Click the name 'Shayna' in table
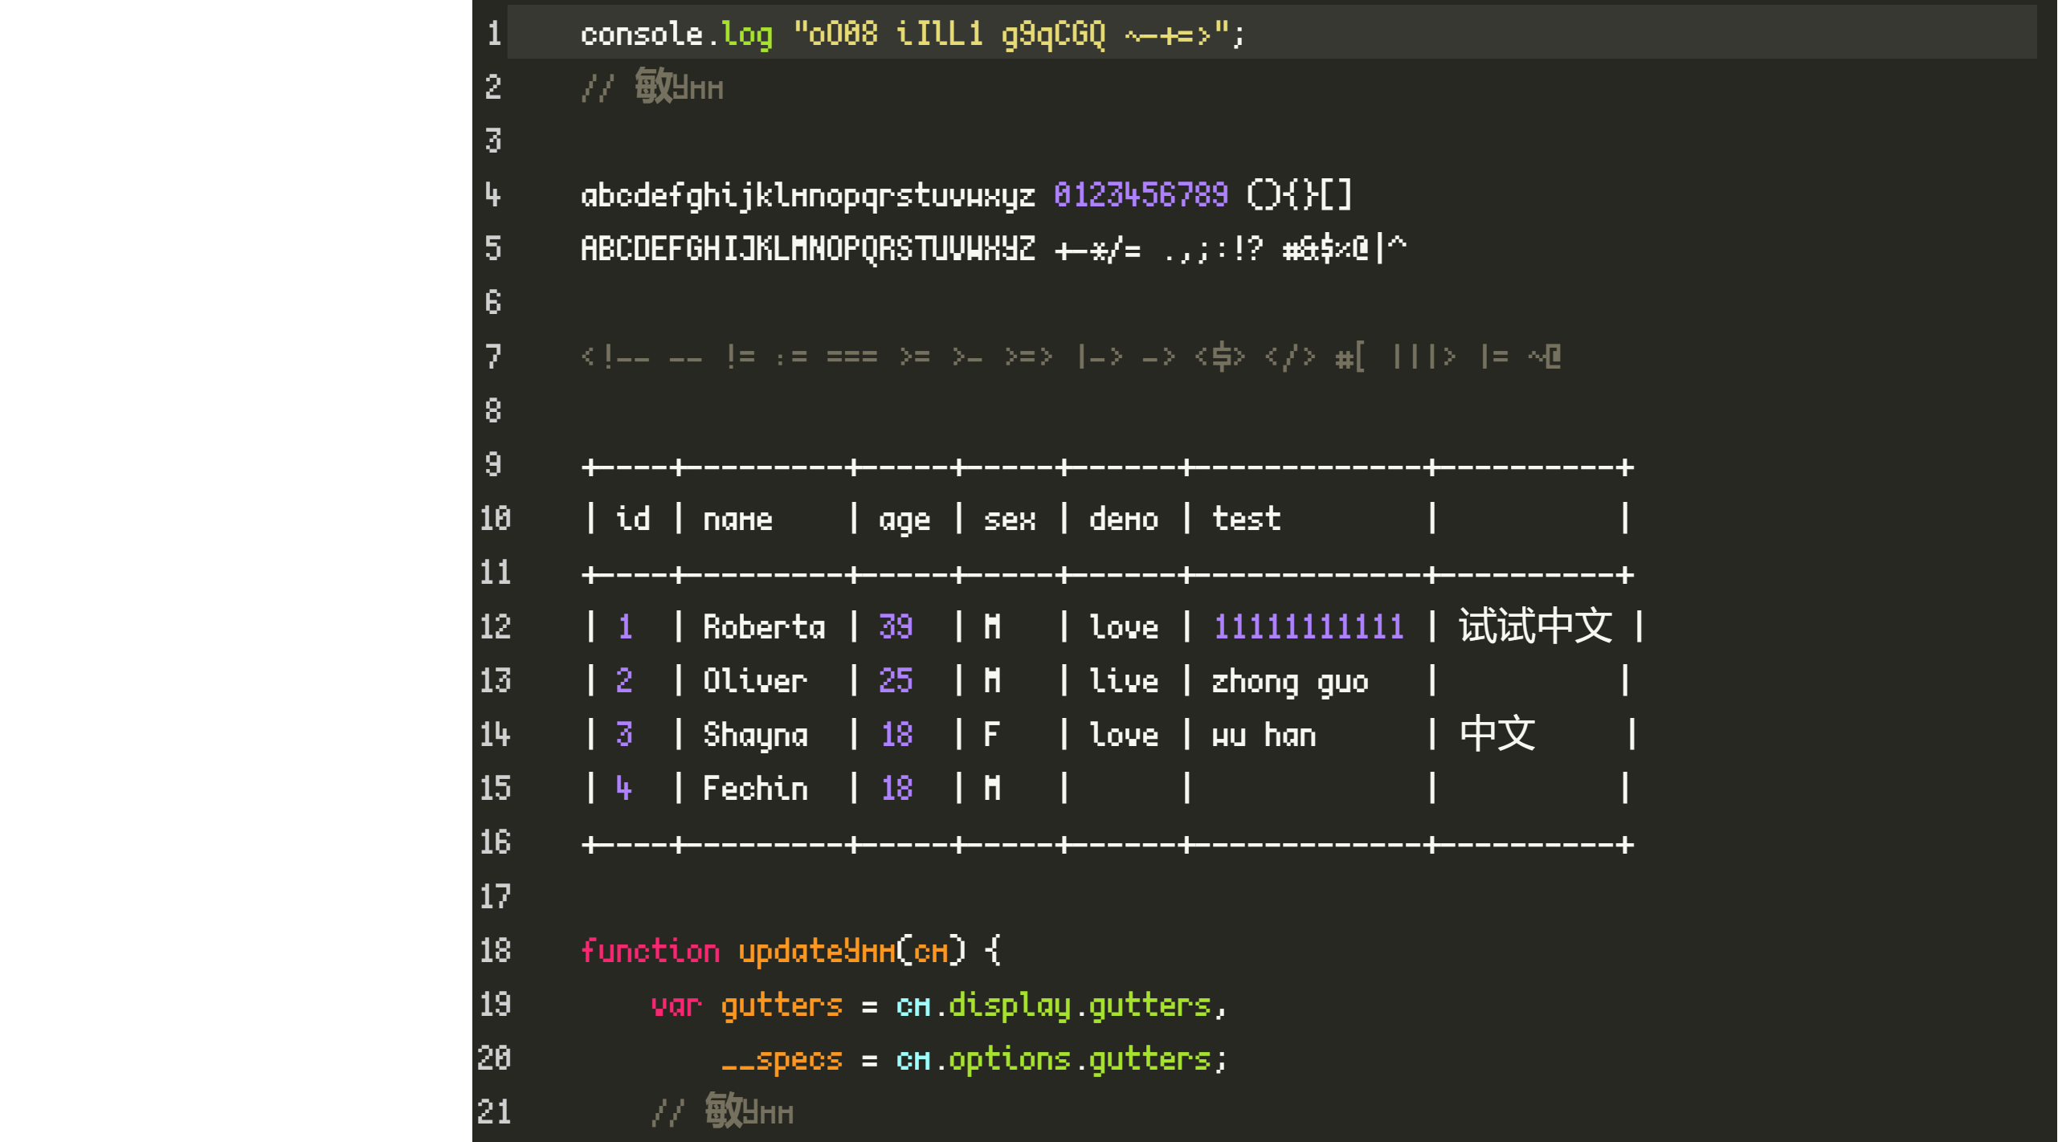This screenshot has height=1142, width=2058. point(755,736)
